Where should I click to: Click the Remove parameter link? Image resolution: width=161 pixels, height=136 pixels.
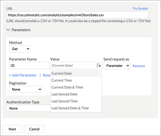click(139, 66)
